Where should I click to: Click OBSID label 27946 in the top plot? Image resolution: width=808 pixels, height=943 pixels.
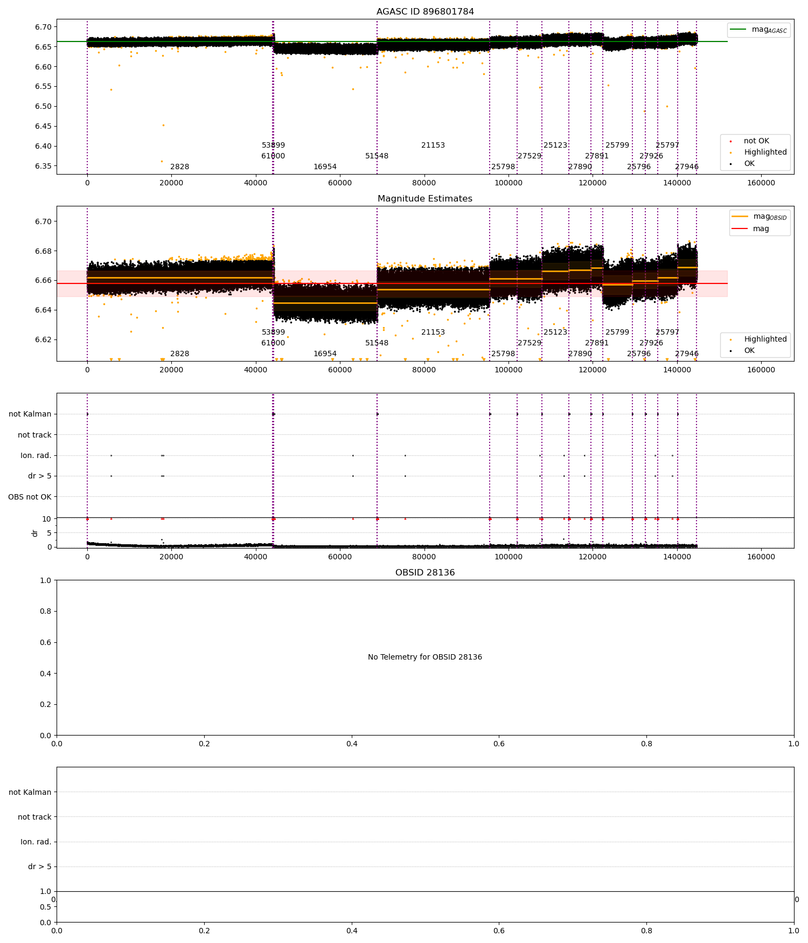[x=687, y=167]
